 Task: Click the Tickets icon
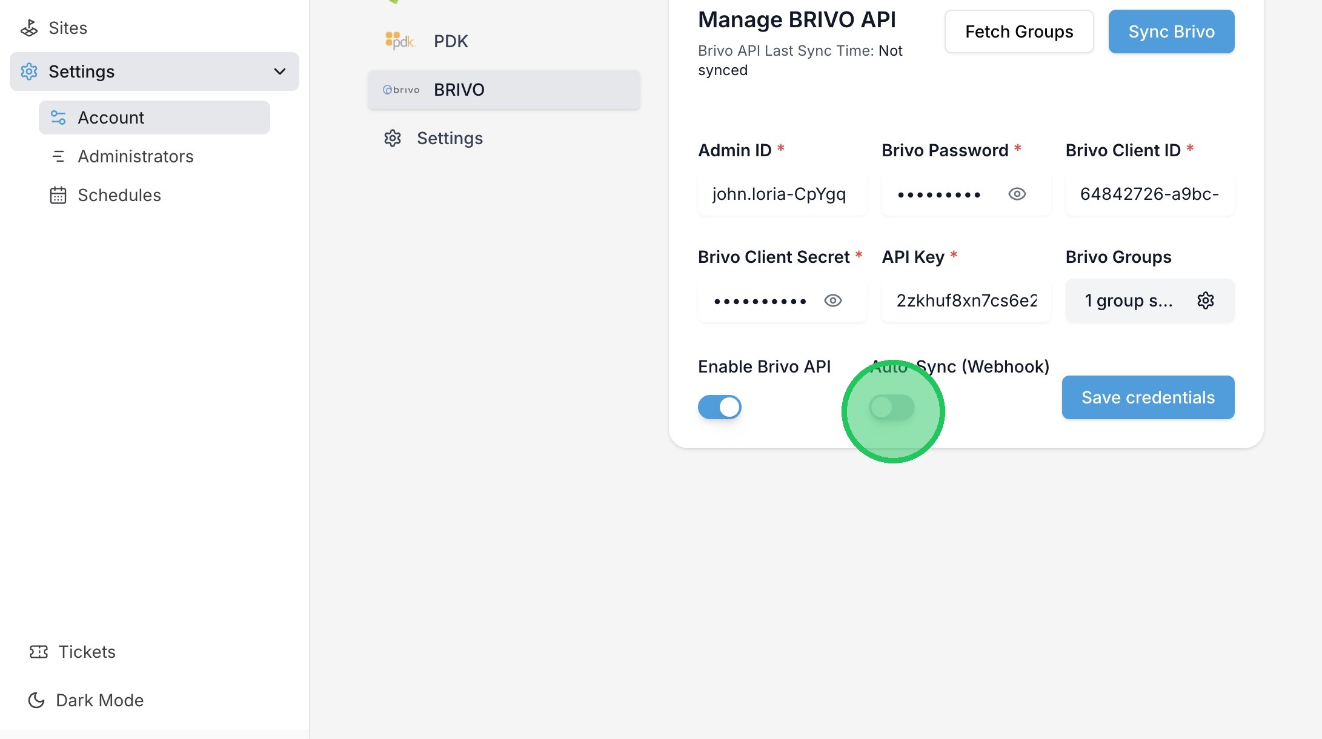39,652
